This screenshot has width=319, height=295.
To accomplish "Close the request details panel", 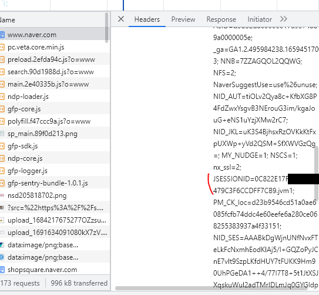I will (121, 19).
